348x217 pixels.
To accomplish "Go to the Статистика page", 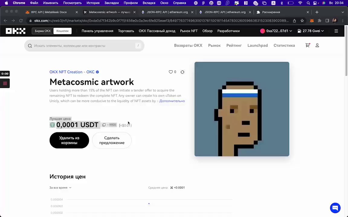I will [x=284, y=46].
